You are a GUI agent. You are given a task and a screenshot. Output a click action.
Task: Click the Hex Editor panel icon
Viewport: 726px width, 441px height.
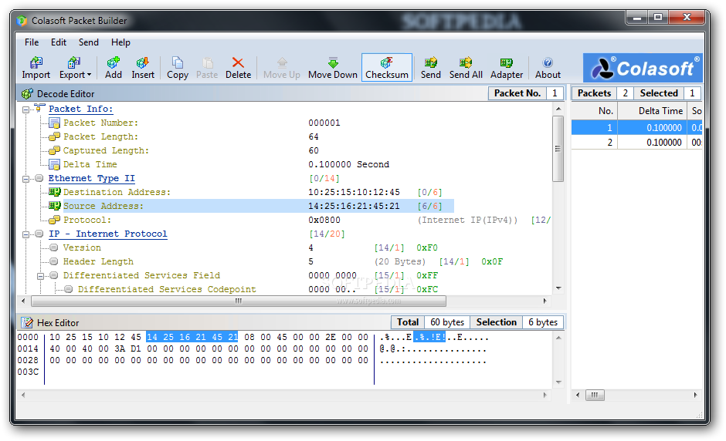tap(27, 323)
